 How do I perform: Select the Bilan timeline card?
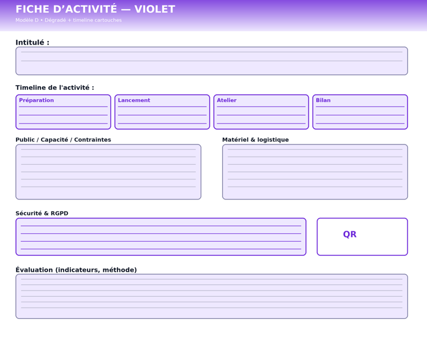pyautogui.click(x=360, y=112)
